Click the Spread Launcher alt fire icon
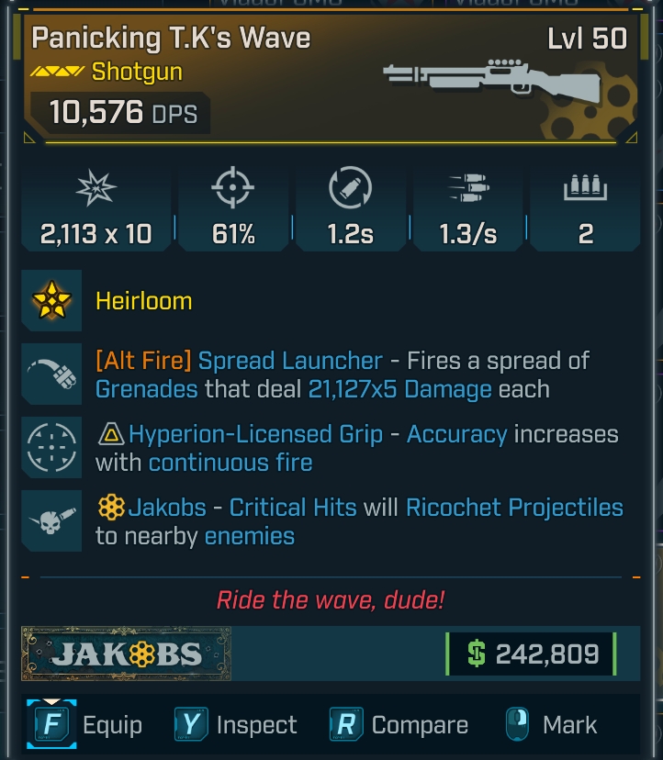This screenshot has width=663, height=760. pos(51,374)
